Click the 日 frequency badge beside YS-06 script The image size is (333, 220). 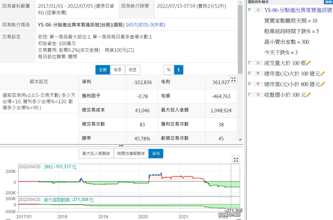[258, 10]
